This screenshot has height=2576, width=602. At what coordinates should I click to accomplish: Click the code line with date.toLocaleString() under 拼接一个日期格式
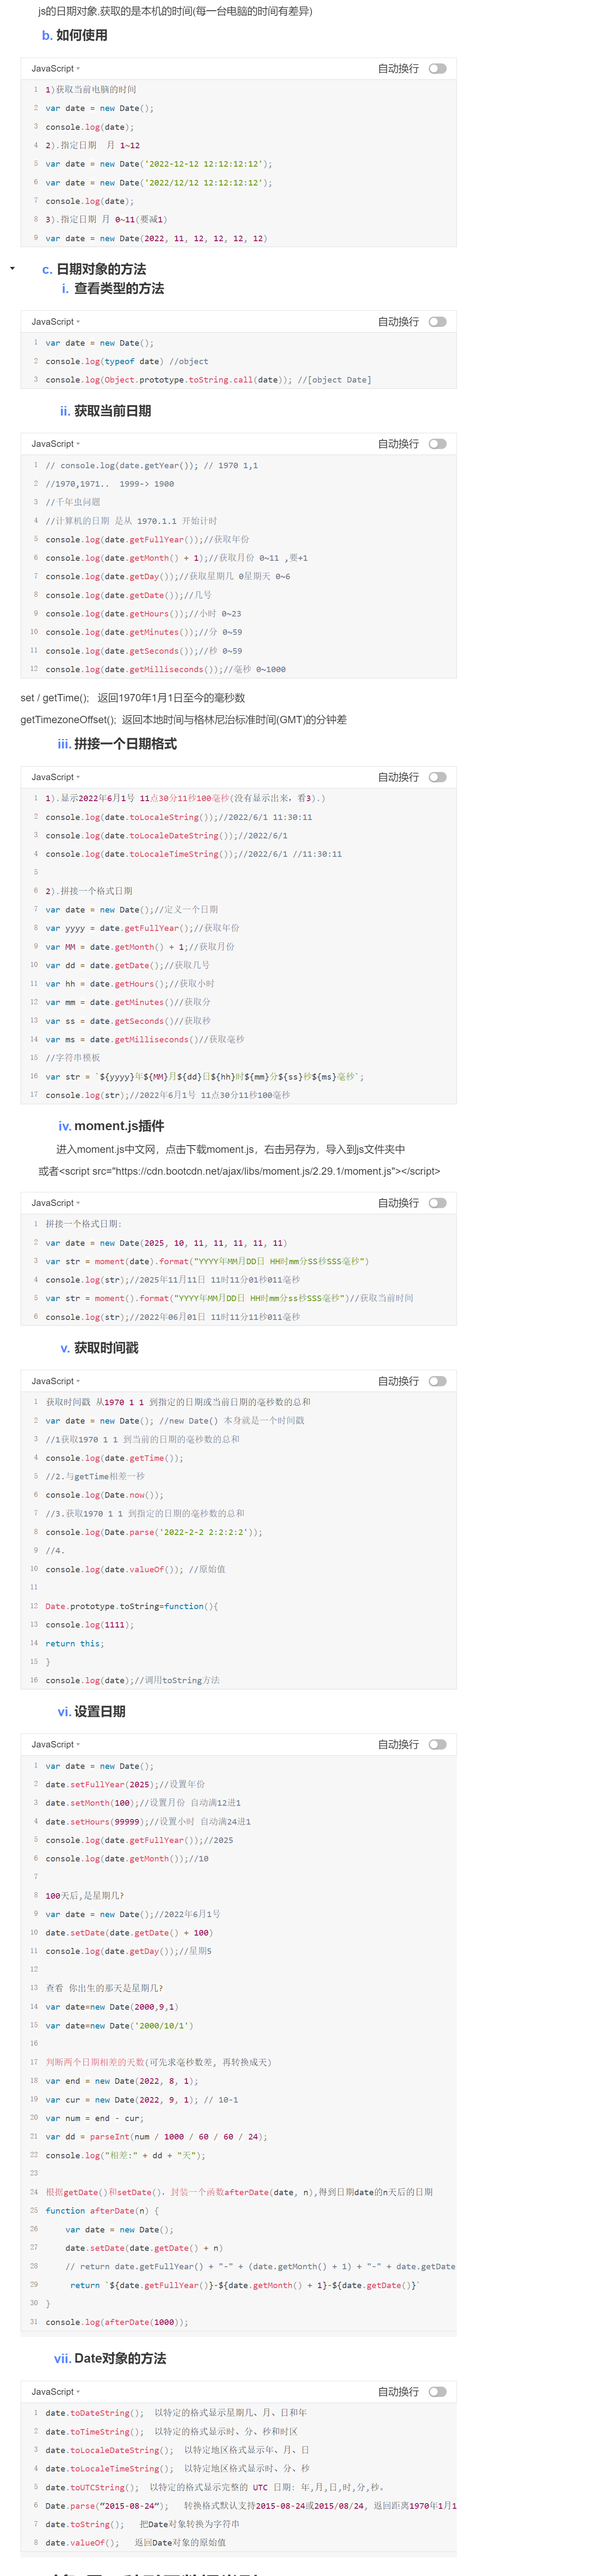[179, 817]
